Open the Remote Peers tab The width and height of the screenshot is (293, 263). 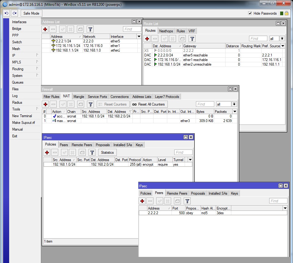[x=177, y=193]
